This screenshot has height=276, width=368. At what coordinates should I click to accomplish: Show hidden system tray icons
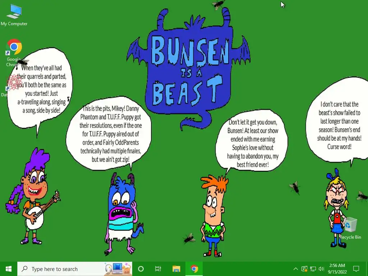pyautogui.click(x=296, y=269)
